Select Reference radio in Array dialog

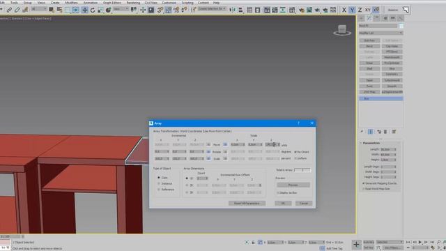click(x=159, y=190)
